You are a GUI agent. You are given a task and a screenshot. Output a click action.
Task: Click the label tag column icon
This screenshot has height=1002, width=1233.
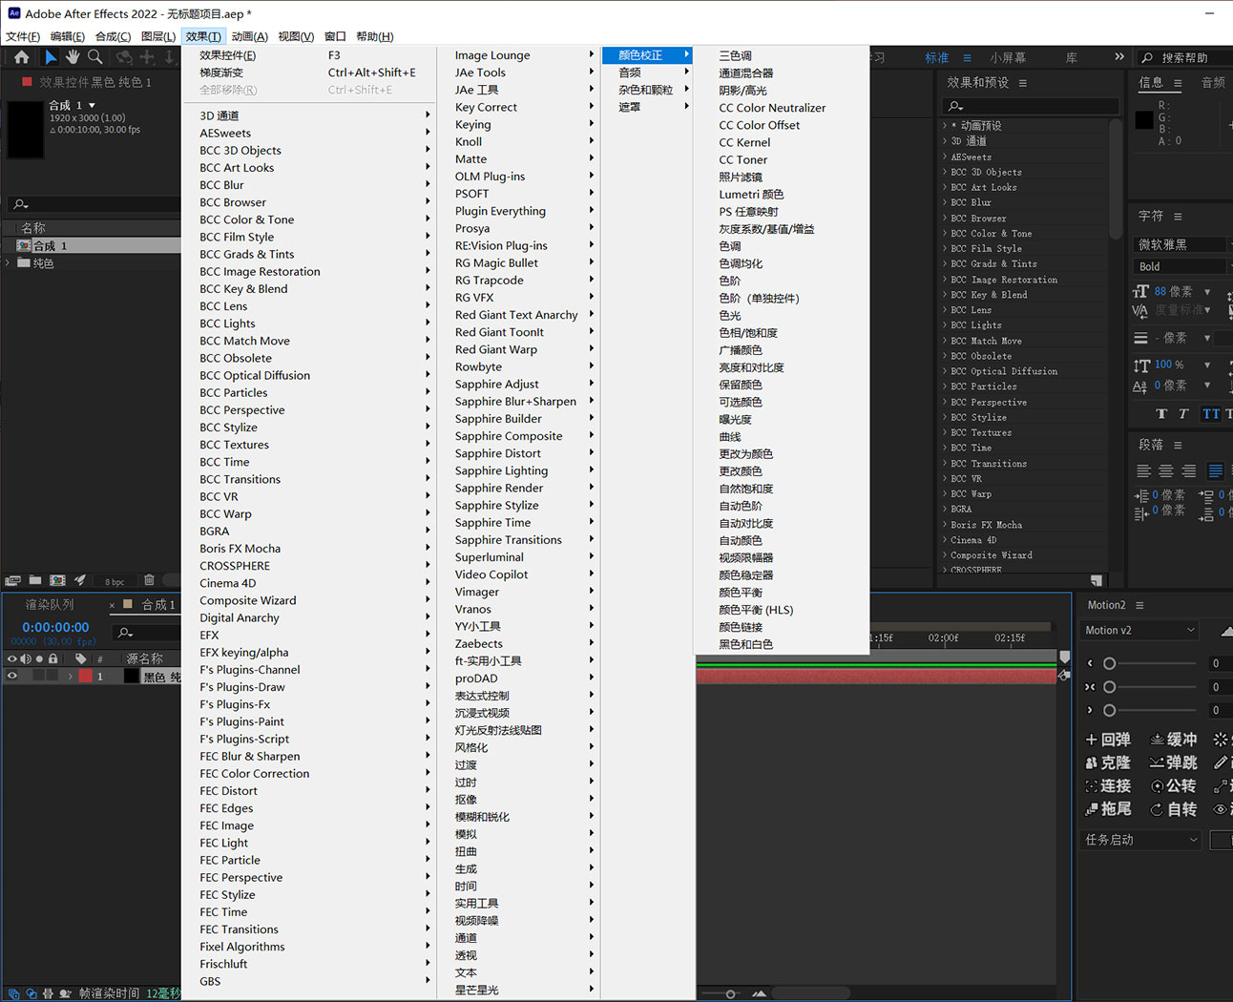[x=80, y=658]
